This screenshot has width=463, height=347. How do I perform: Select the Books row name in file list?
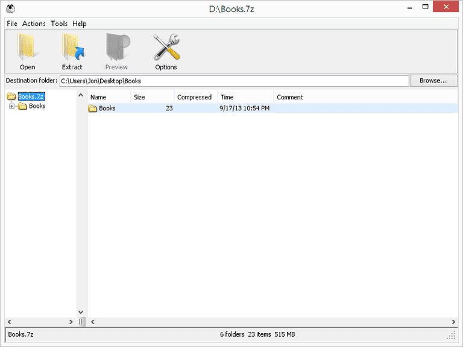click(107, 108)
